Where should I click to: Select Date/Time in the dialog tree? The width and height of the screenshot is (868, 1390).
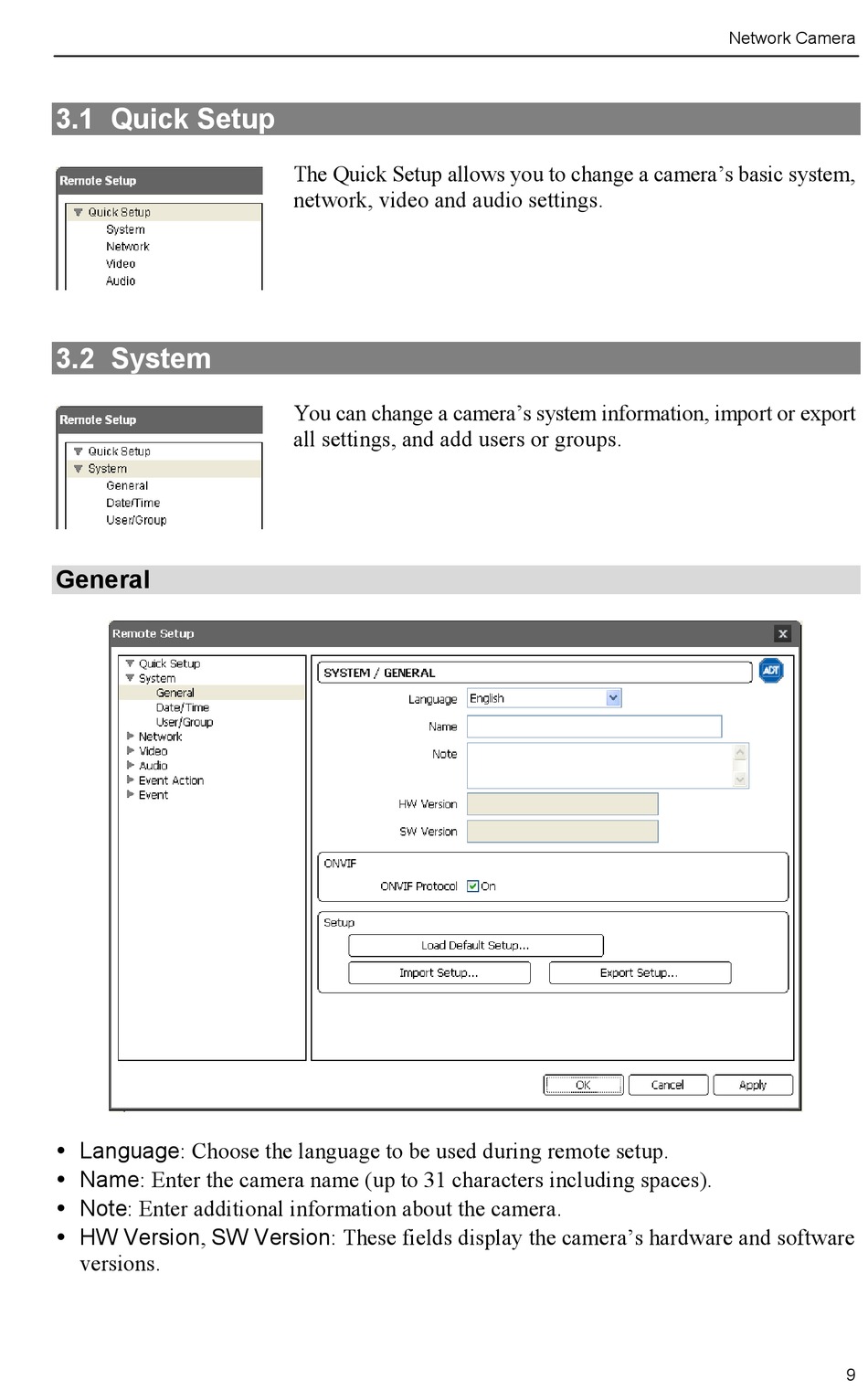183,707
